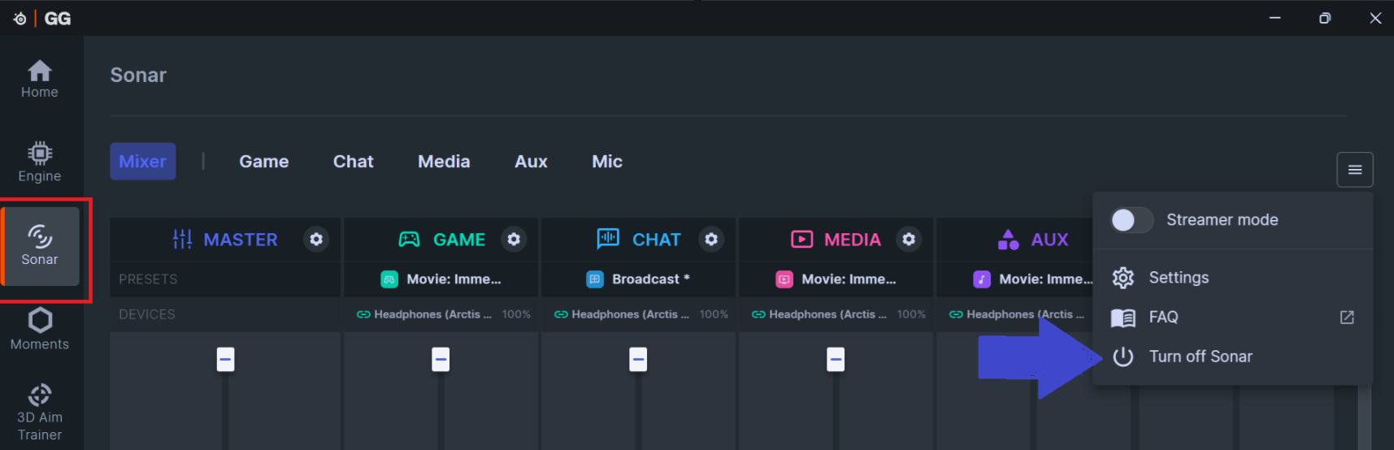This screenshot has height=450, width=1394.
Task: Switch to the Mic tab
Action: coord(607,162)
